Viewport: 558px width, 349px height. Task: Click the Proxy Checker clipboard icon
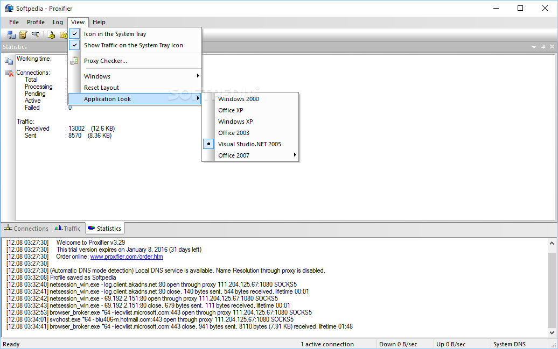(x=74, y=61)
